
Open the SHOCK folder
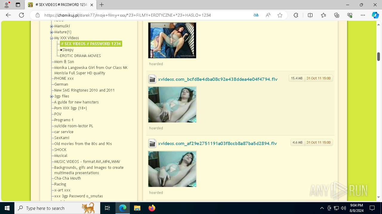tap(60, 150)
